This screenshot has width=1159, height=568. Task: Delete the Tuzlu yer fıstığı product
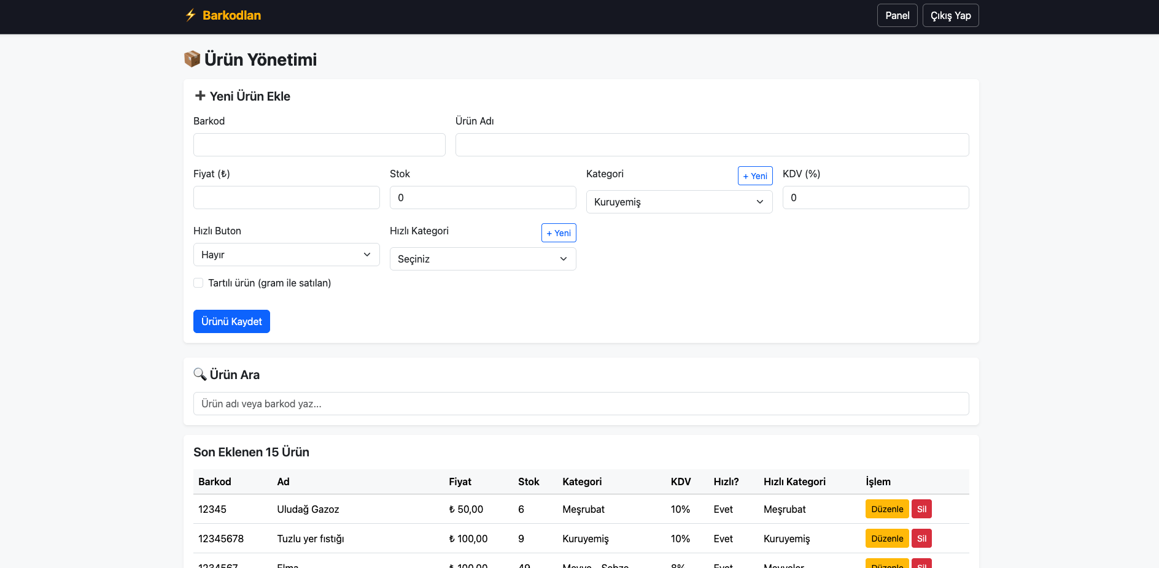pos(921,539)
